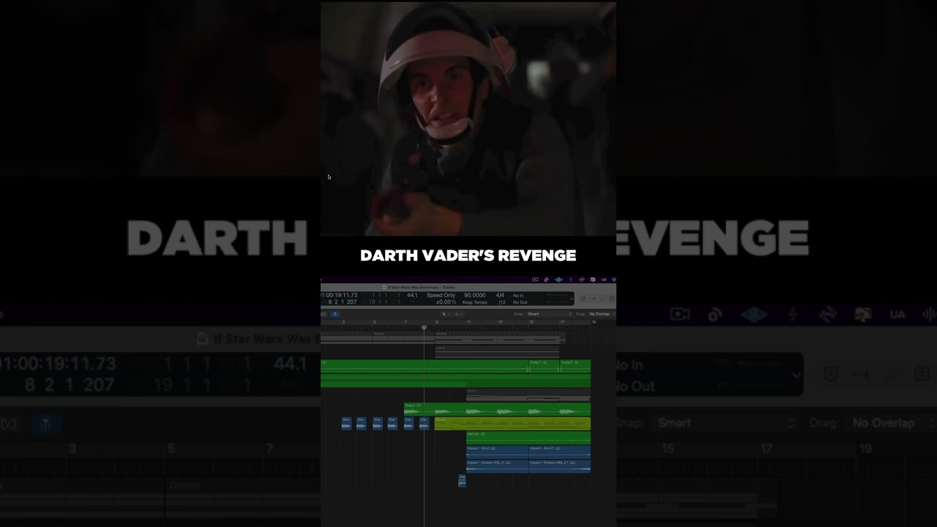Image resolution: width=937 pixels, height=527 pixels.
Task: Open the UA icon in the sharp menu bar
Action: click(x=604, y=280)
